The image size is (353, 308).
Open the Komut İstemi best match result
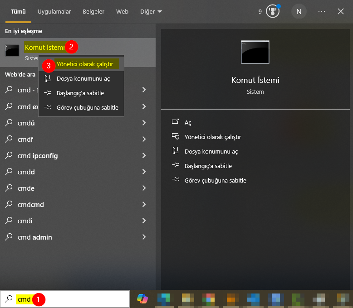[x=78, y=53]
